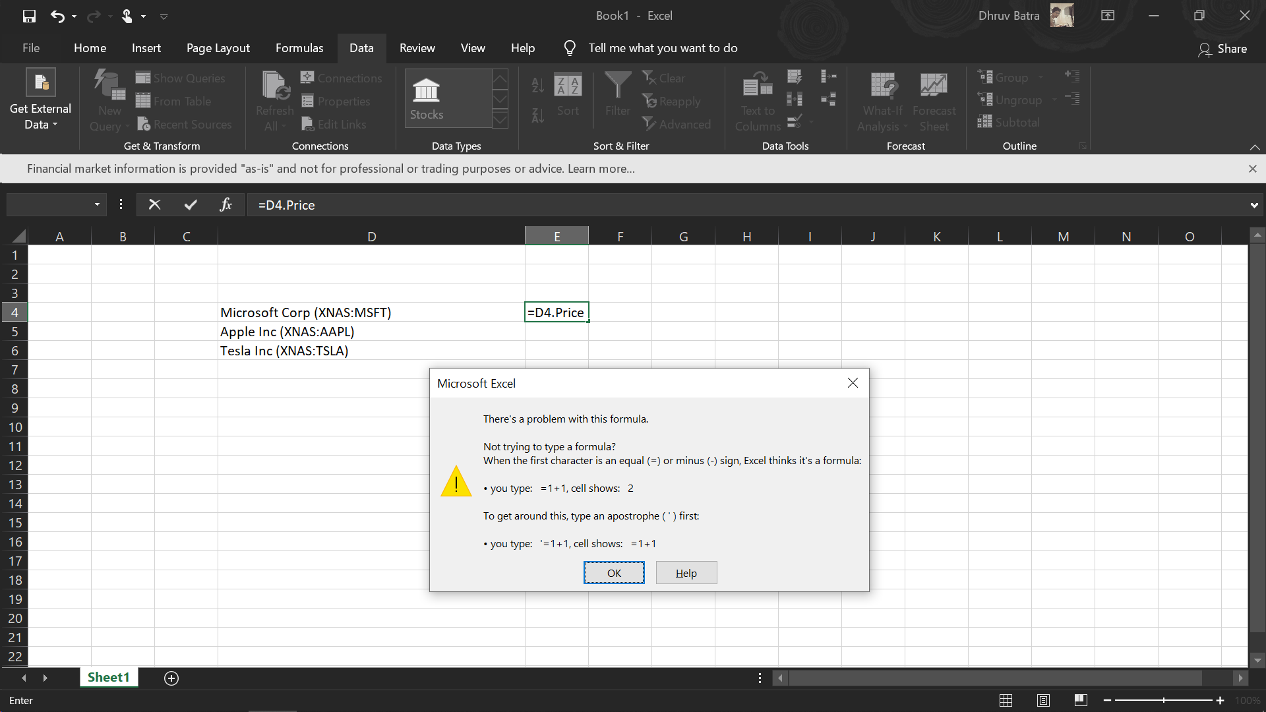The width and height of the screenshot is (1266, 712).
Task: Open the Name Box dropdown arrow
Action: (97, 205)
